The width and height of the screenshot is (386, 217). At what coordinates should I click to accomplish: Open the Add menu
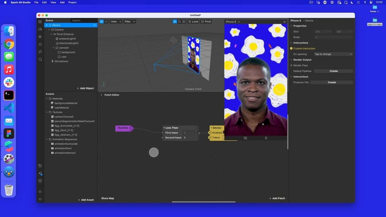pos(62,2)
